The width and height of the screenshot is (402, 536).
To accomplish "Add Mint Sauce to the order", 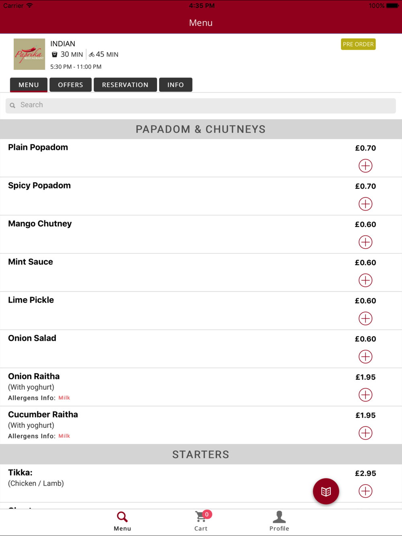I will point(365,280).
